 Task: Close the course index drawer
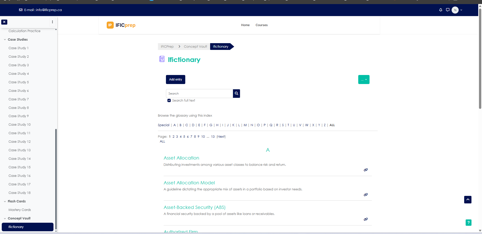[x=4, y=22]
